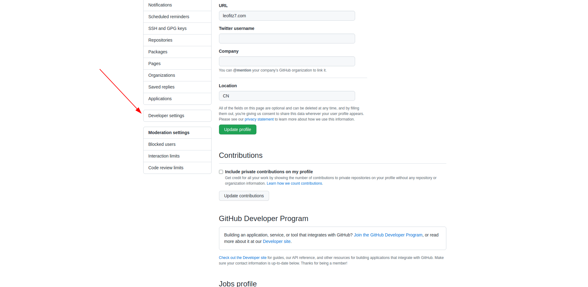588x287 pixels.
Task: Open Blocked users page
Action: (162, 144)
